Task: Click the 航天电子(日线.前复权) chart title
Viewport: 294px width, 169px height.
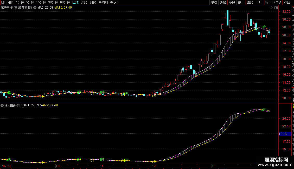Action: point(16,8)
